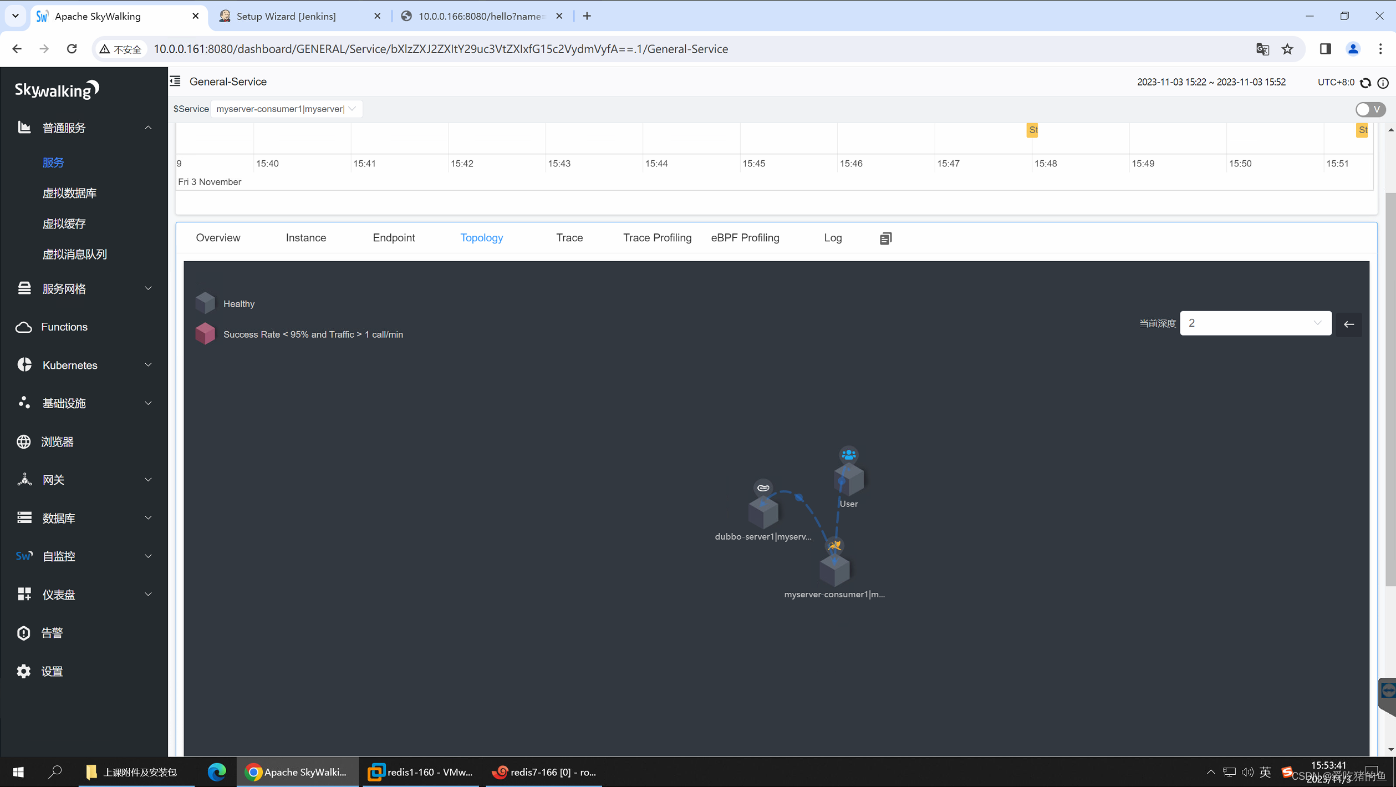The height and width of the screenshot is (787, 1396).
Task: Open the 当前深度 depth dropdown
Action: 1255,323
